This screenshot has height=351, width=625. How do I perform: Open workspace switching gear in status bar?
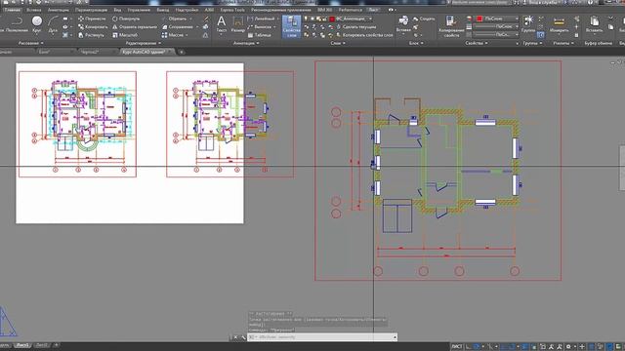[568, 347]
